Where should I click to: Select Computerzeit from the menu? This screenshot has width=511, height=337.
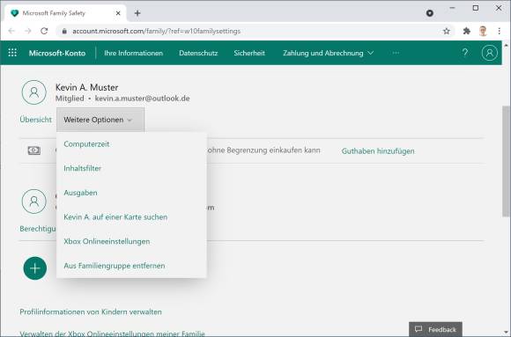point(86,144)
